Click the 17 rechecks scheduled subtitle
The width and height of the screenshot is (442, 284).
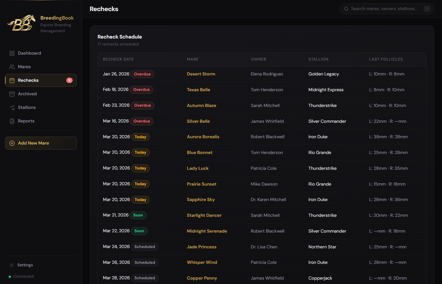coord(118,44)
